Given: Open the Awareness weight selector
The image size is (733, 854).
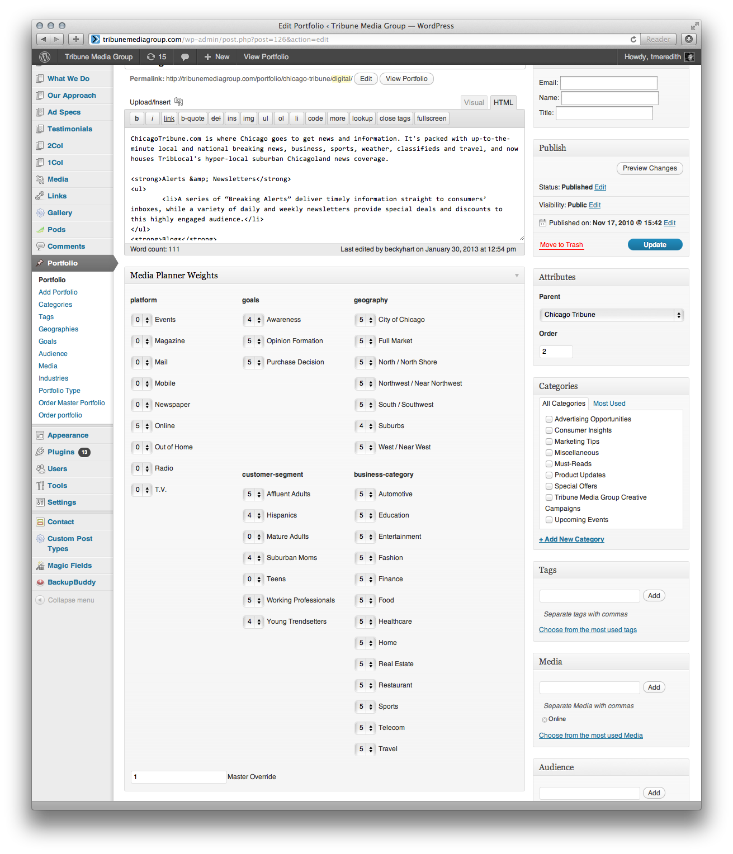Looking at the screenshot, I should tap(253, 320).
